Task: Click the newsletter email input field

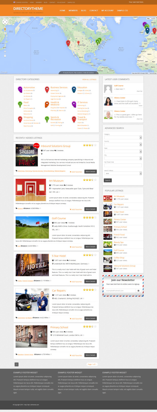Action: coord(120,291)
